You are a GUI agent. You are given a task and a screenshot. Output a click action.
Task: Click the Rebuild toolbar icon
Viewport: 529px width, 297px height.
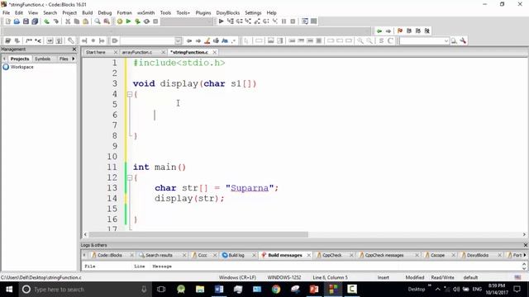pyautogui.click(x=146, y=21)
